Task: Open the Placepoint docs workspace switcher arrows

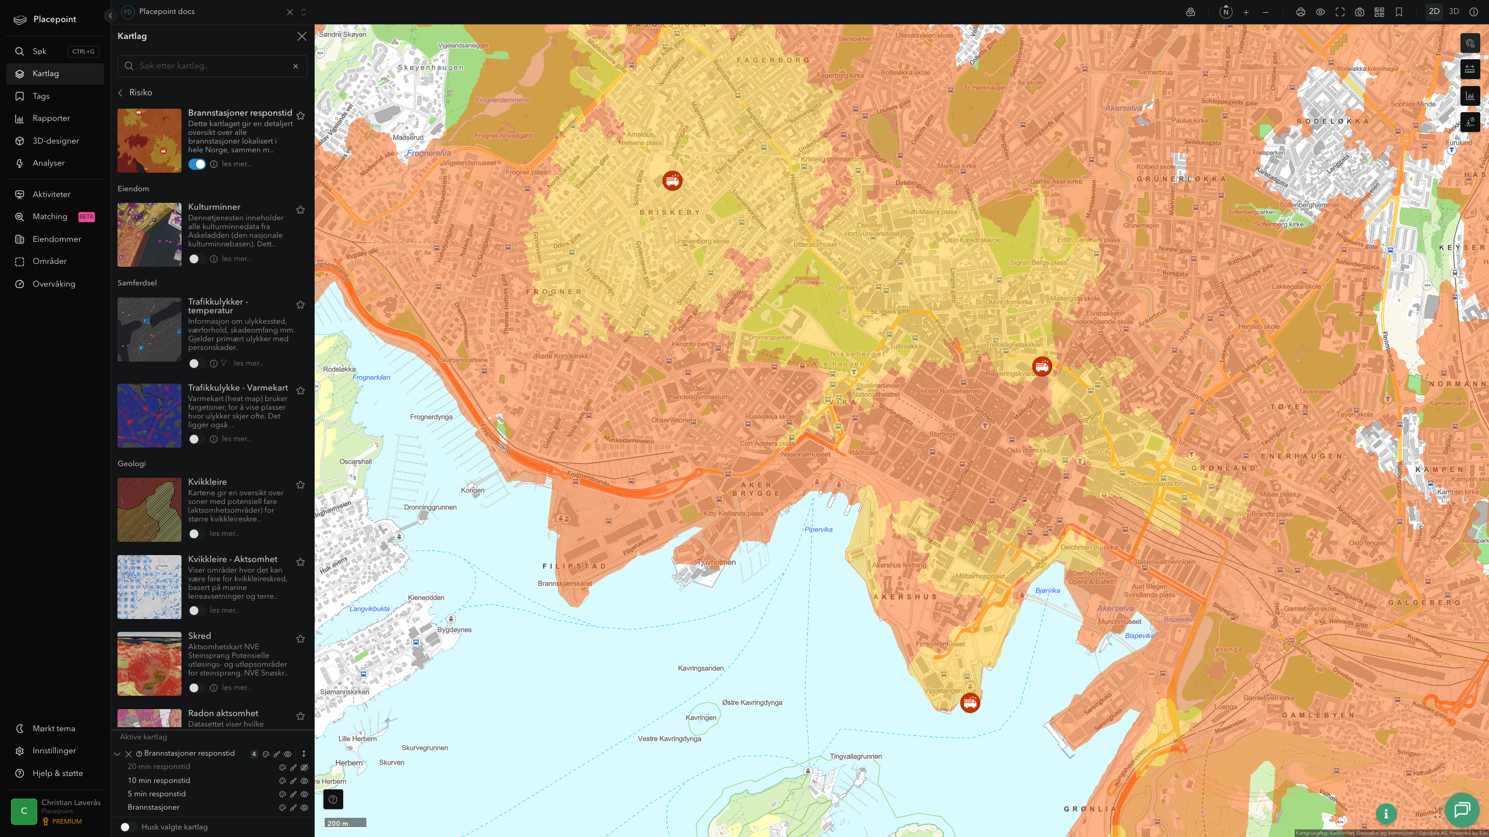Action: coord(304,12)
